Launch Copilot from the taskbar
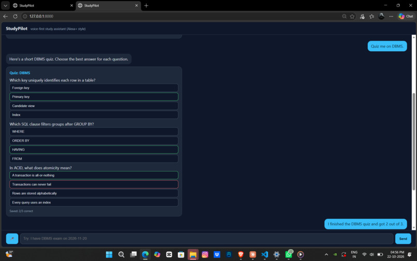This screenshot has width=417, height=261. point(157,254)
